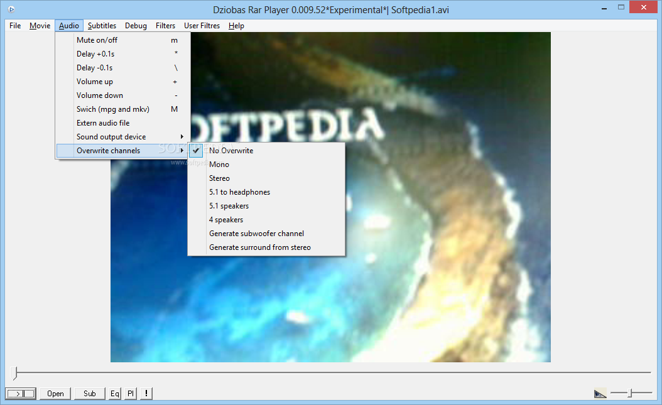This screenshot has height=405, width=662.
Task: Choose 5.1 to headphones option
Action: coord(266,192)
